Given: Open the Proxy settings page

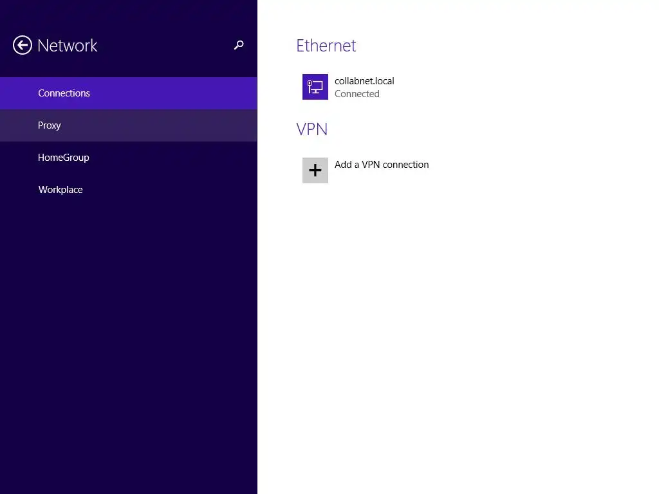Looking at the screenshot, I should point(50,125).
